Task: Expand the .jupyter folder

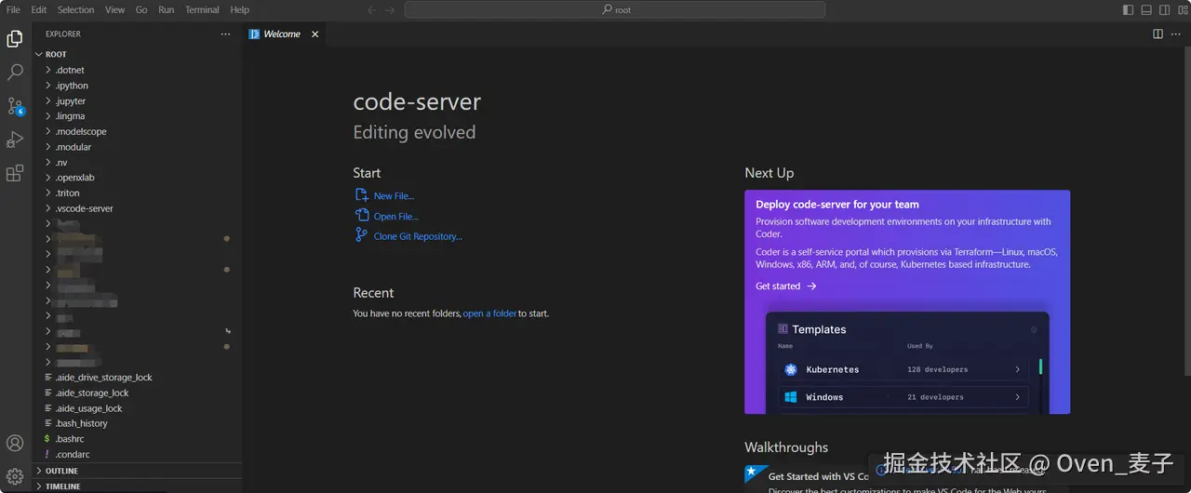Action: pyautogui.click(x=137, y=100)
